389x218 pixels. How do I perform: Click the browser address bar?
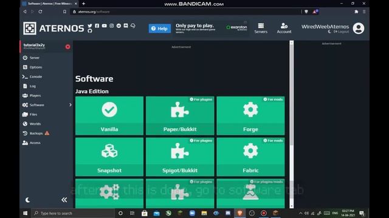pyautogui.click(x=185, y=12)
